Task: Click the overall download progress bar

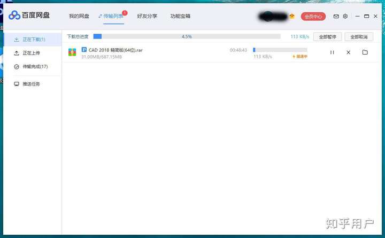Action: pyautogui.click(x=187, y=36)
